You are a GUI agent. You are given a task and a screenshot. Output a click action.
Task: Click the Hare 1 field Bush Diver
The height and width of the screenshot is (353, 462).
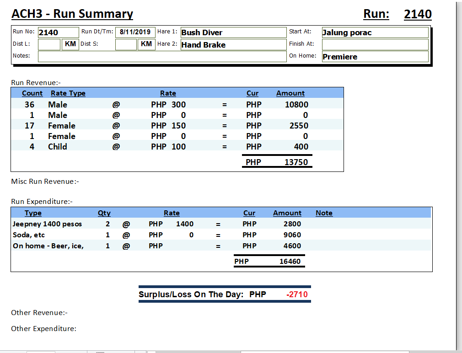coord(233,32)
